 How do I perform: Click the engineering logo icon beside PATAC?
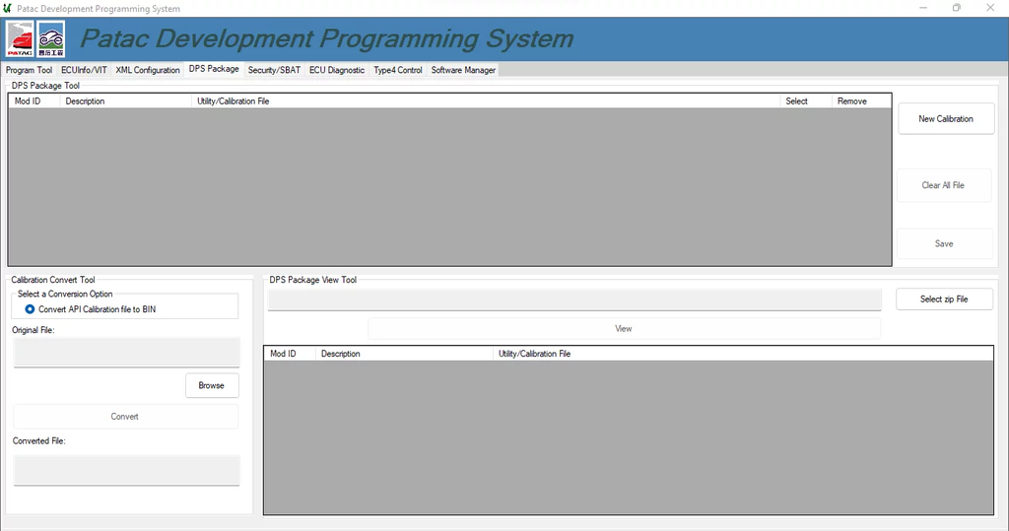click(51, 40)
